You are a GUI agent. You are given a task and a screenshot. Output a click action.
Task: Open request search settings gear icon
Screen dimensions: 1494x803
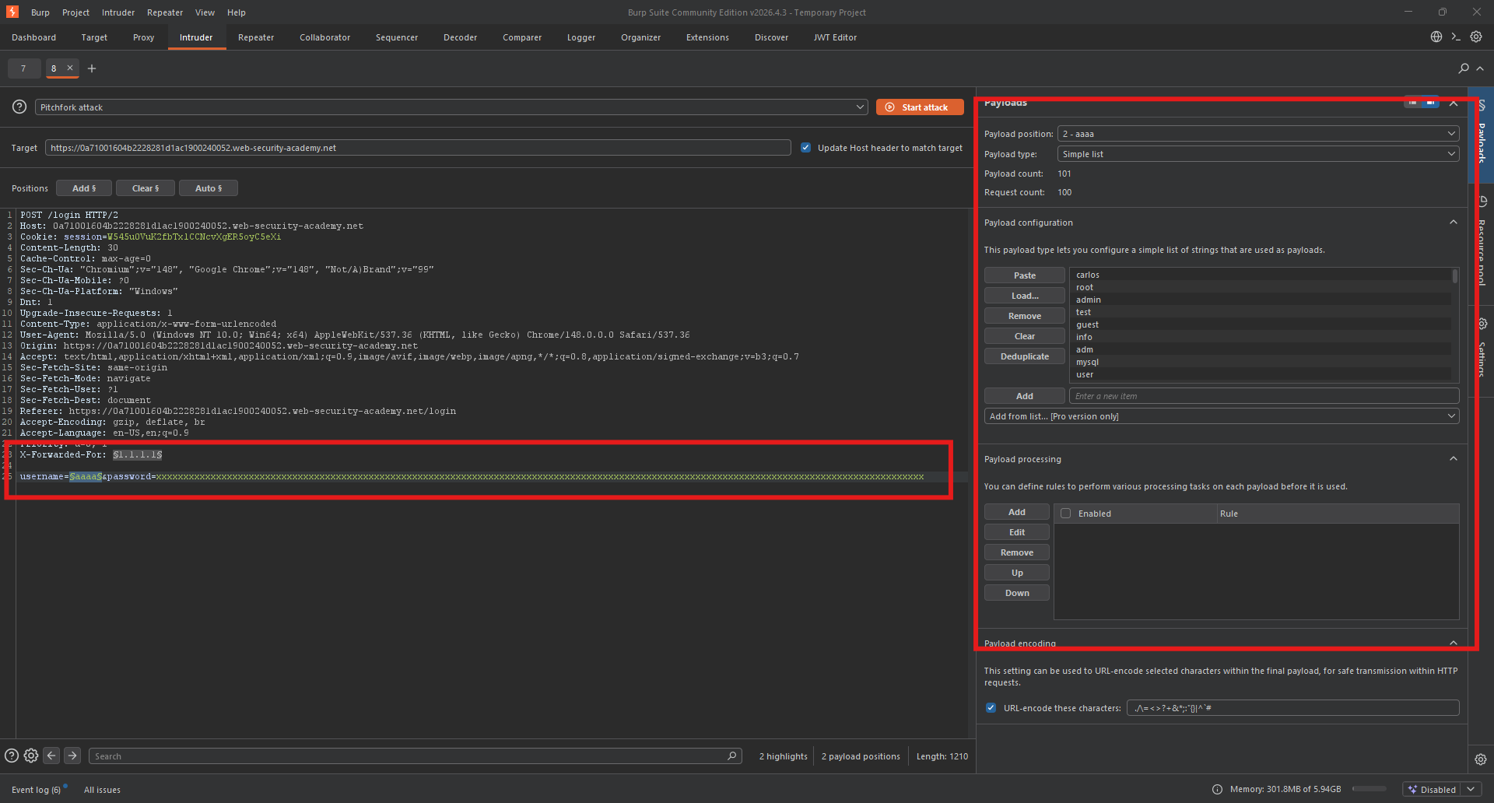point(31,756)
